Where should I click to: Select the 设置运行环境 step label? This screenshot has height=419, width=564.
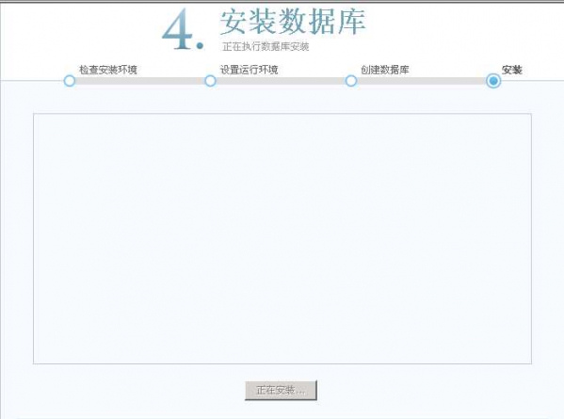point(250,70)
